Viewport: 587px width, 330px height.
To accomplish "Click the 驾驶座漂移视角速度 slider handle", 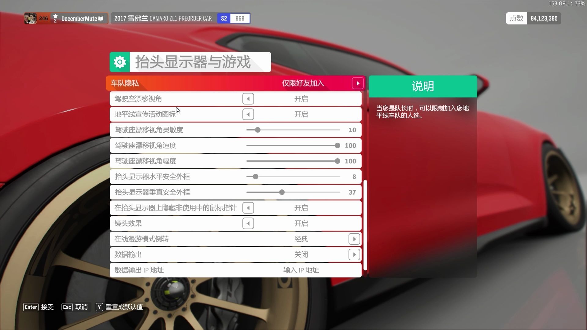I will (337, 145).
